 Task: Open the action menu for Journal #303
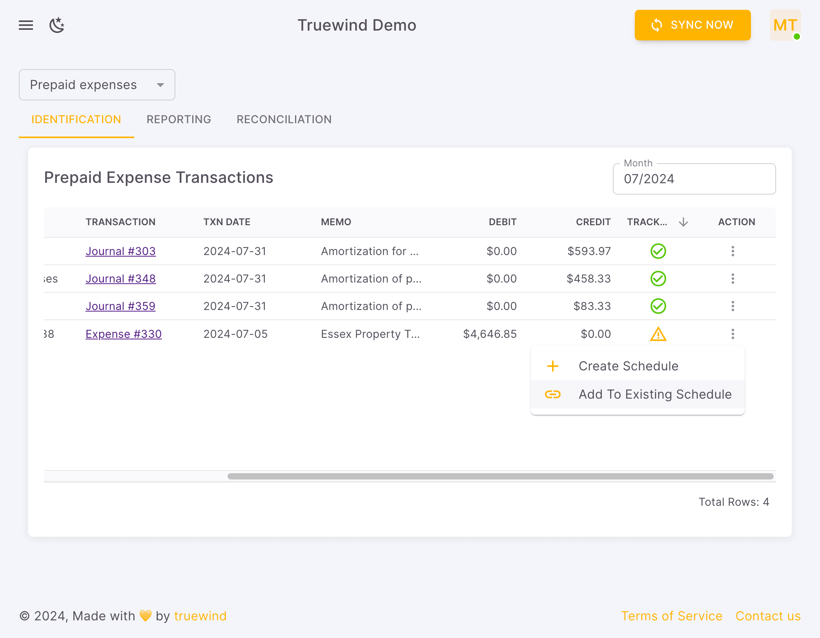pos(733,251)
